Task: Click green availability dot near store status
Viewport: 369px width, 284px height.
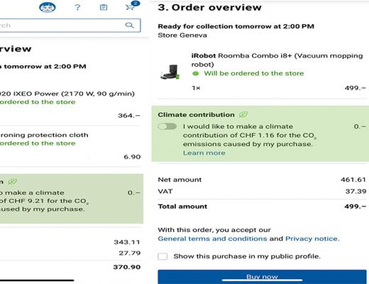Action: [196, 74]
